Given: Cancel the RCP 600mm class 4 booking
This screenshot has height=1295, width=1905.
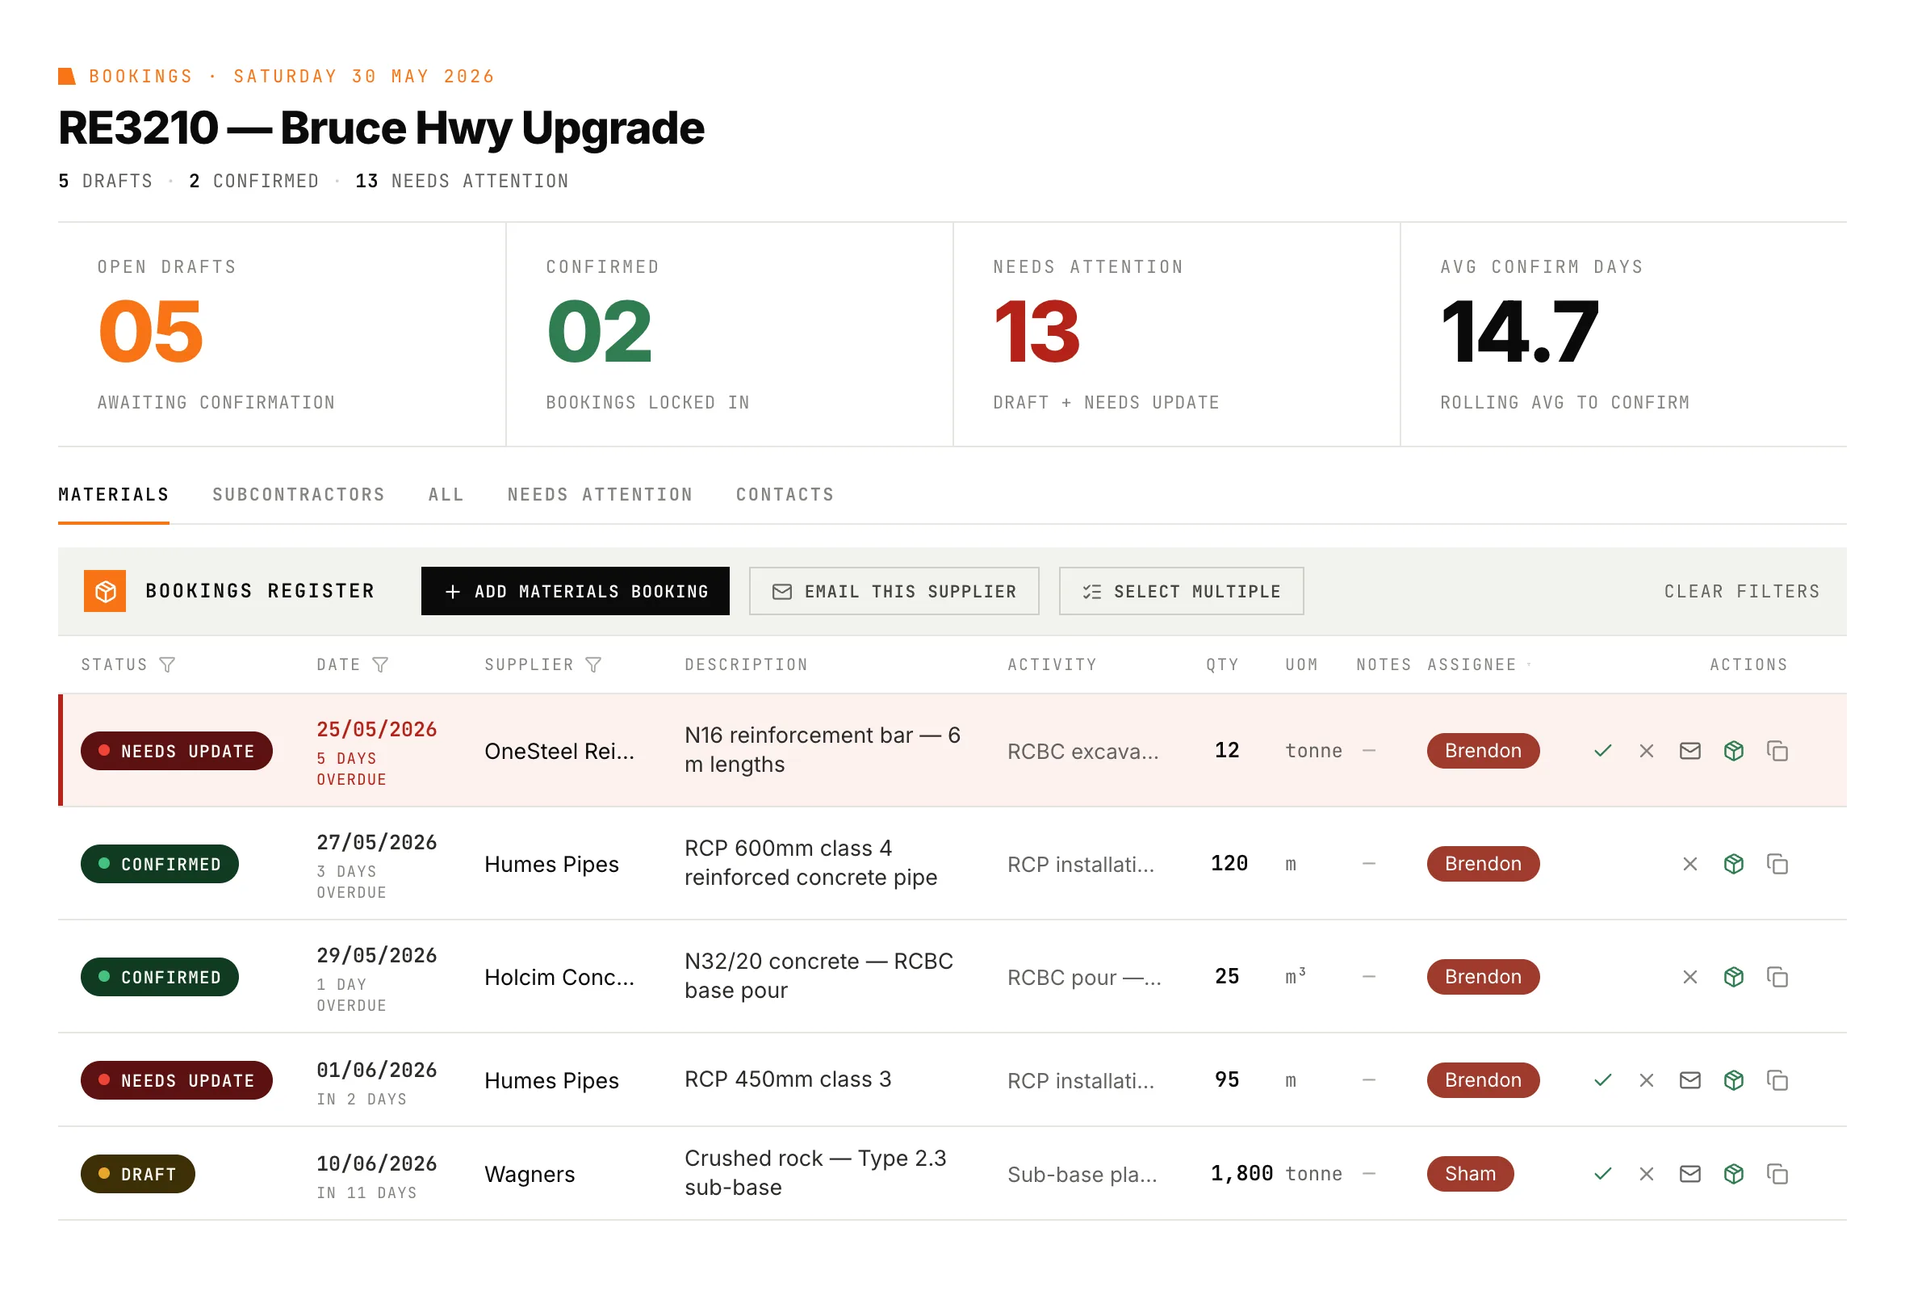Looking at the screenshot, I should pyautogui.click(x=1689, y=864).
